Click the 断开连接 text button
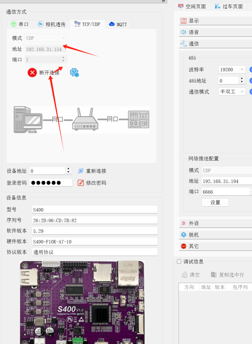Viewport: 252px width, 344px height. click(x=49, y=73)
